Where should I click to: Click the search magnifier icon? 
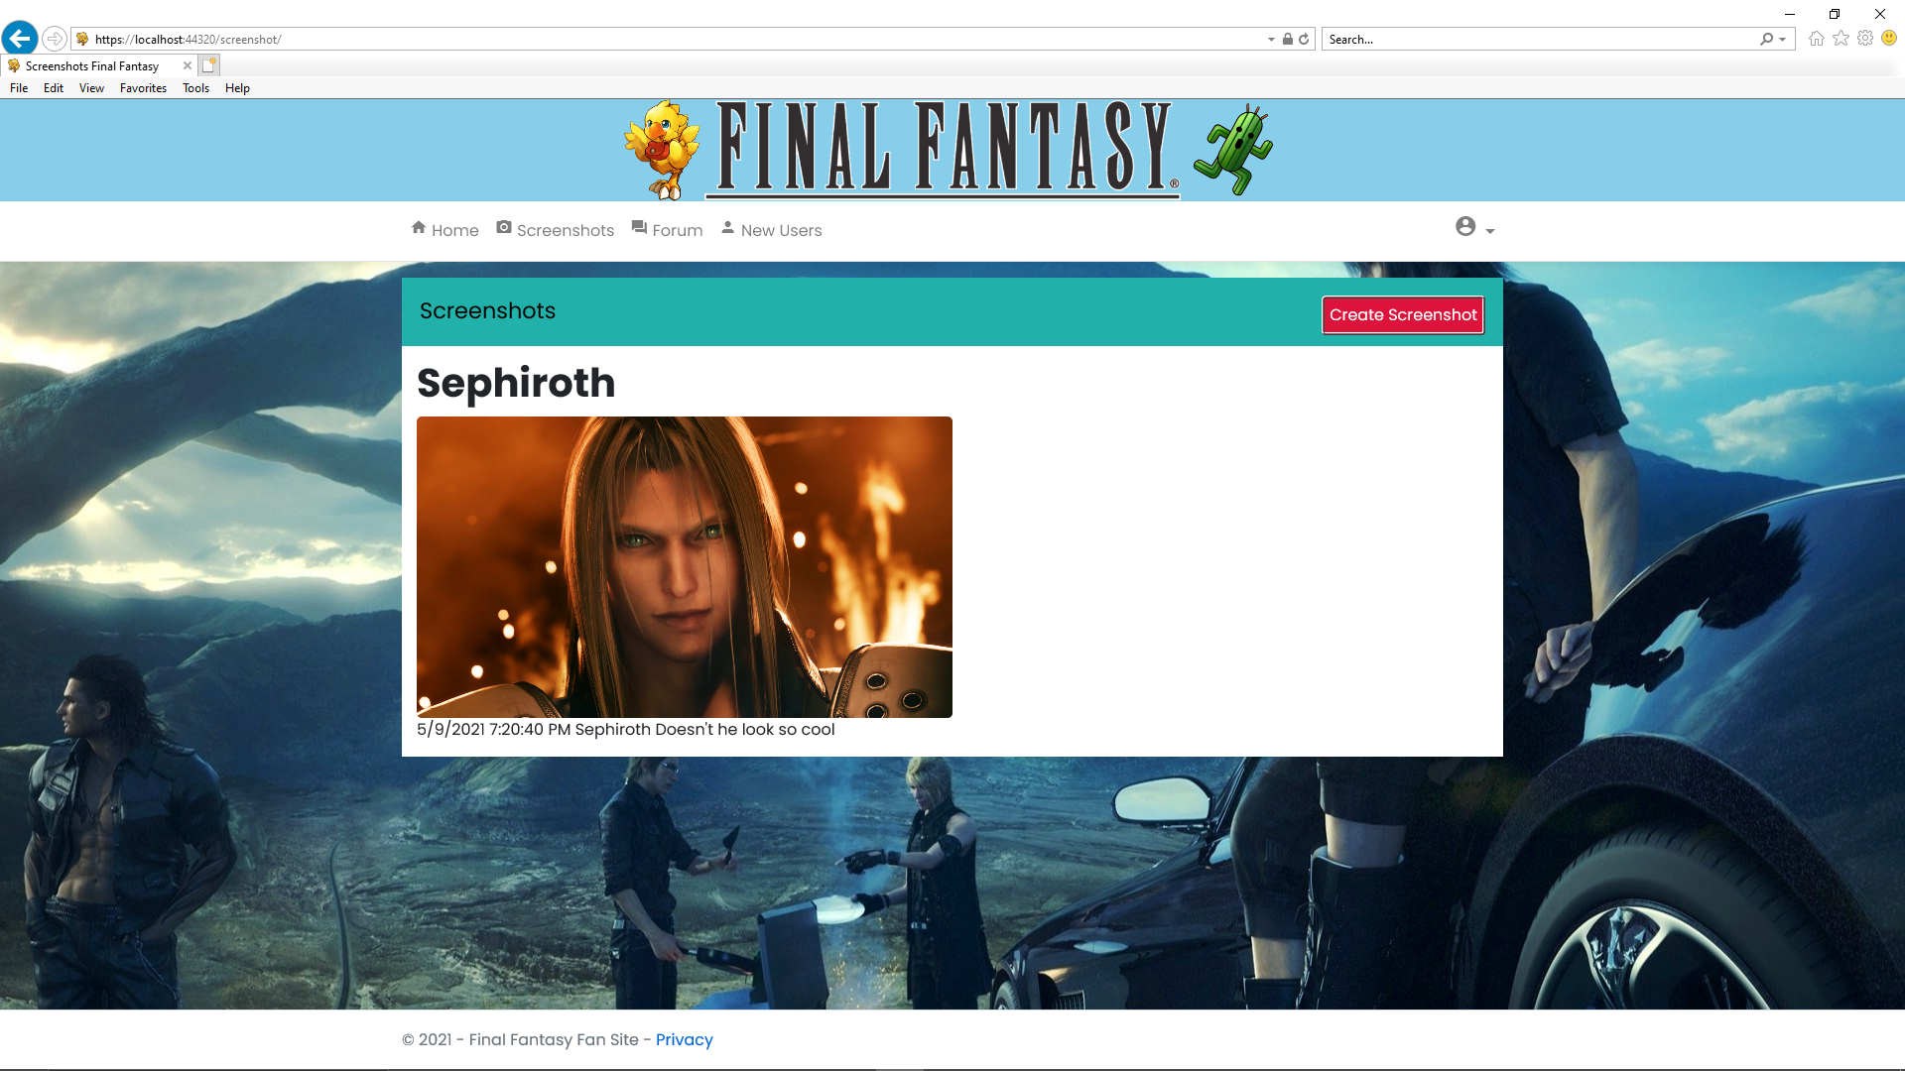point(1767,39)
